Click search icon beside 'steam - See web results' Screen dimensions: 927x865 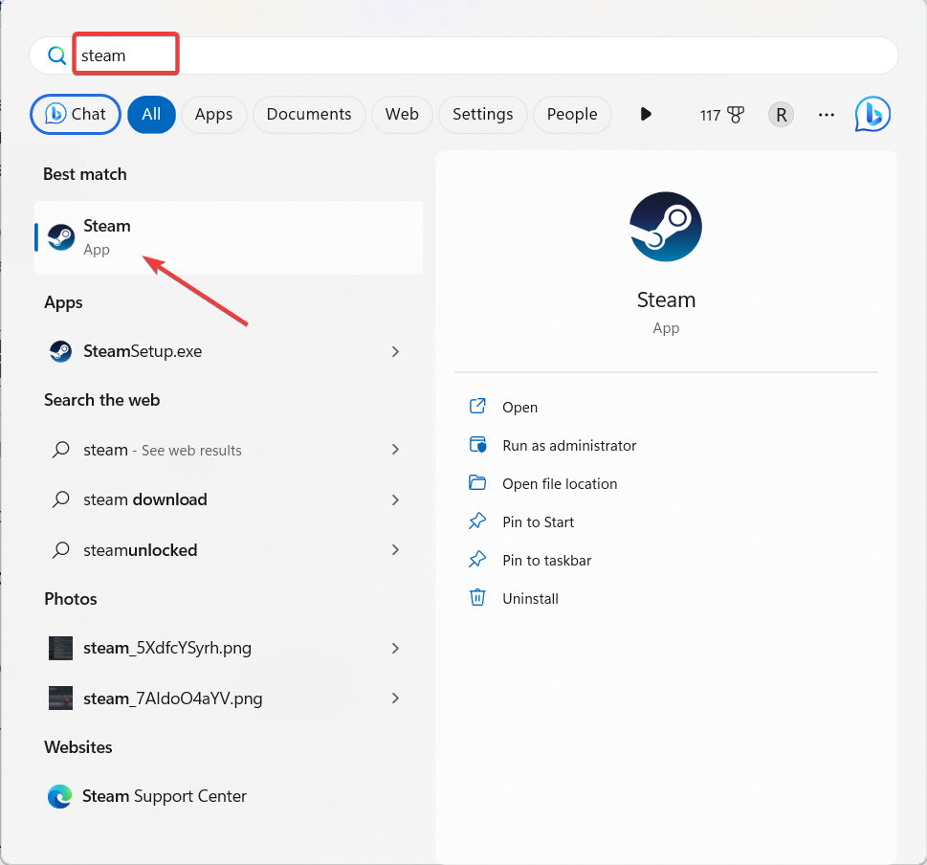click(x=61, y=450)
